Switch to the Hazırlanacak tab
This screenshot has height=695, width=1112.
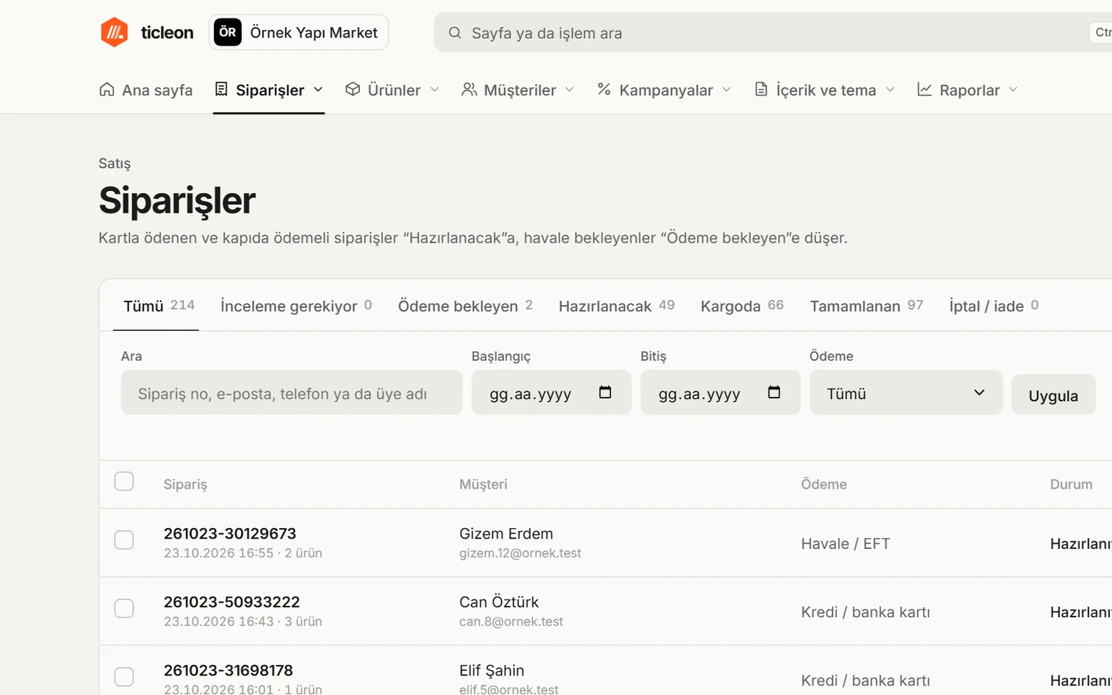coord(616,306)
